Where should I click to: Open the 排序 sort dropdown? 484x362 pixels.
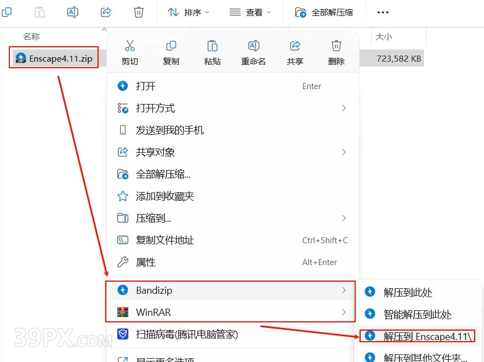188,12
